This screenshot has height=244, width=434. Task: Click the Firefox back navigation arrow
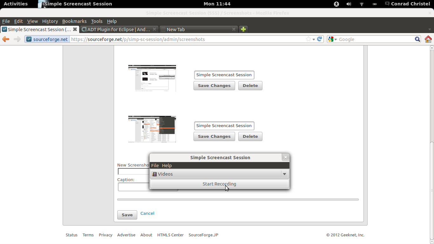6,39
